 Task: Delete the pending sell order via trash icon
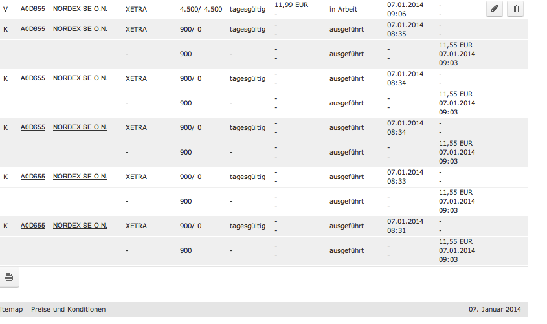click(515, 8)
